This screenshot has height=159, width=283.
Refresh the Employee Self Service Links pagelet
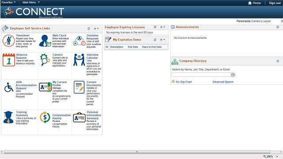88,28
